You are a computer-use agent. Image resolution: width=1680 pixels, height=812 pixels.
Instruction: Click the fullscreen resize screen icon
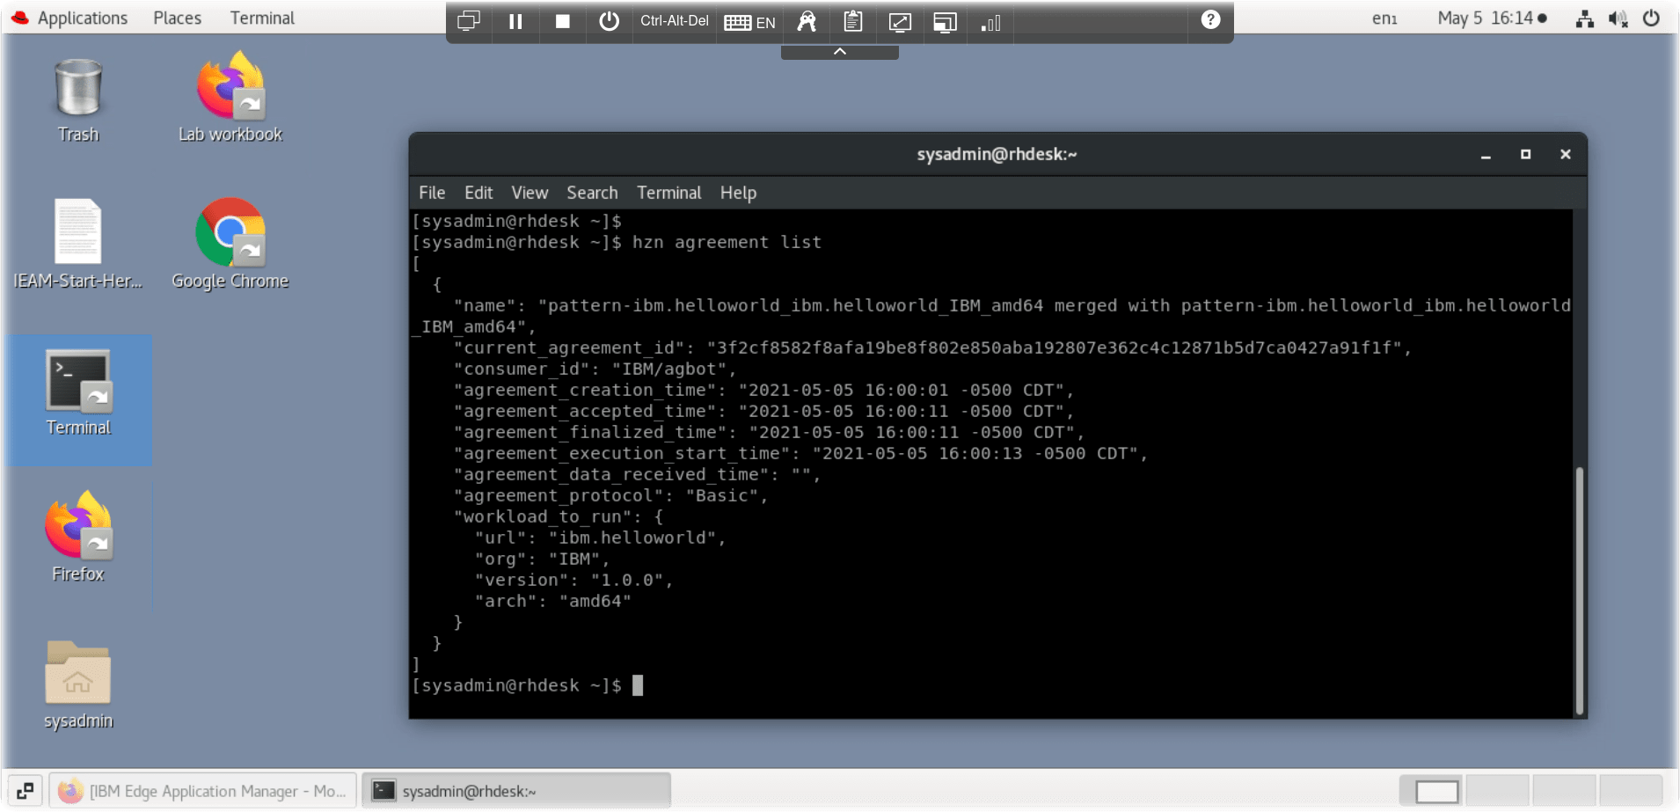click(900, 22)
